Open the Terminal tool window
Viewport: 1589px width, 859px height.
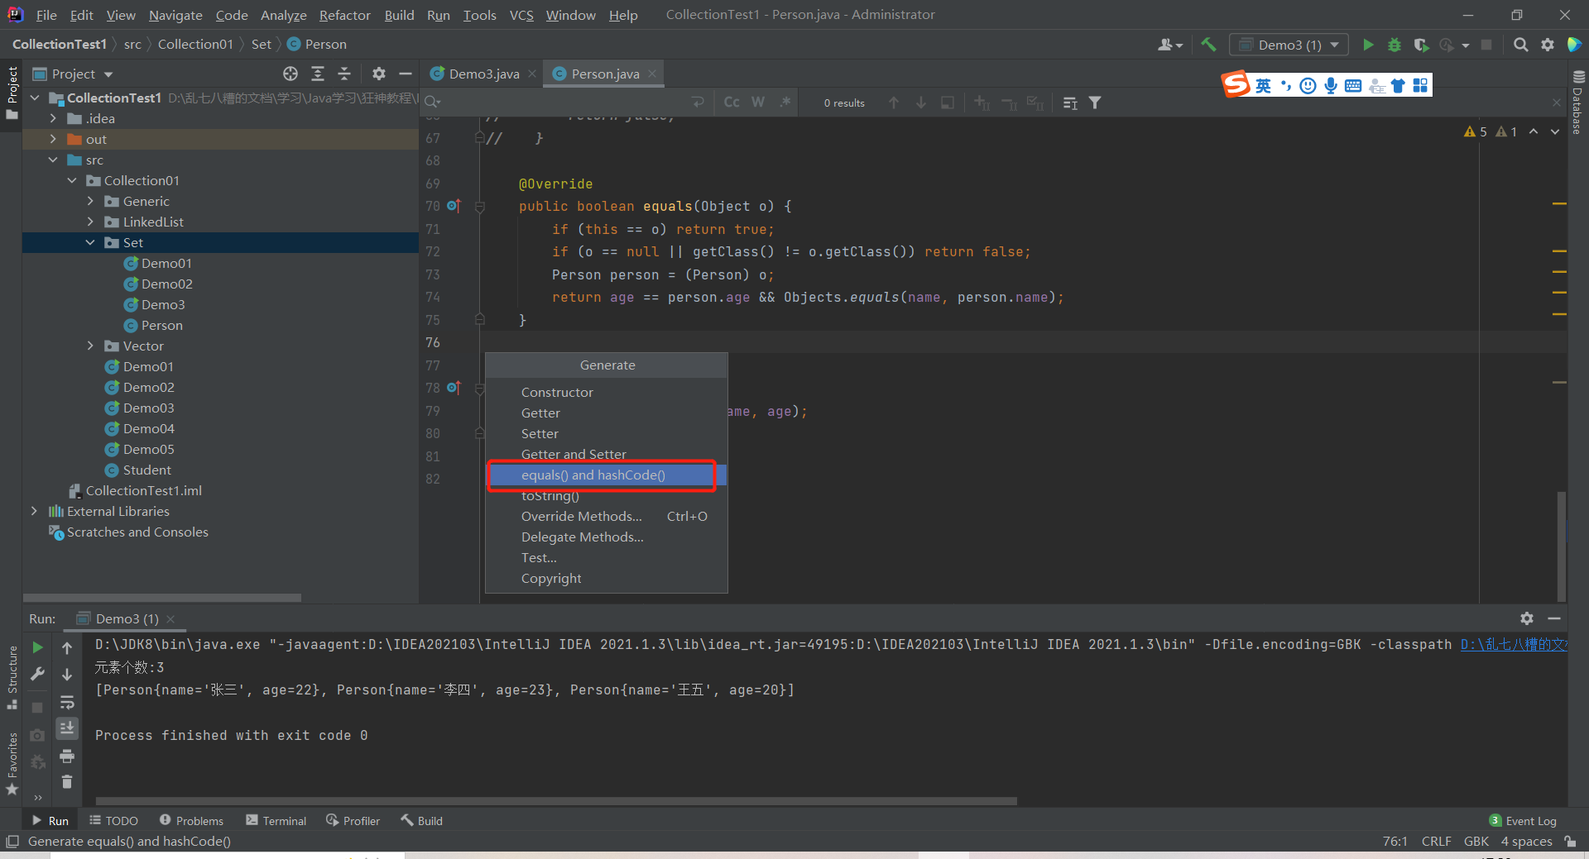[276, 820]
